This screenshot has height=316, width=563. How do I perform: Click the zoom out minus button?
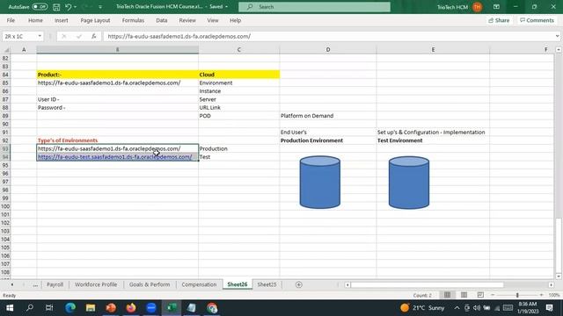coord(493,295)
